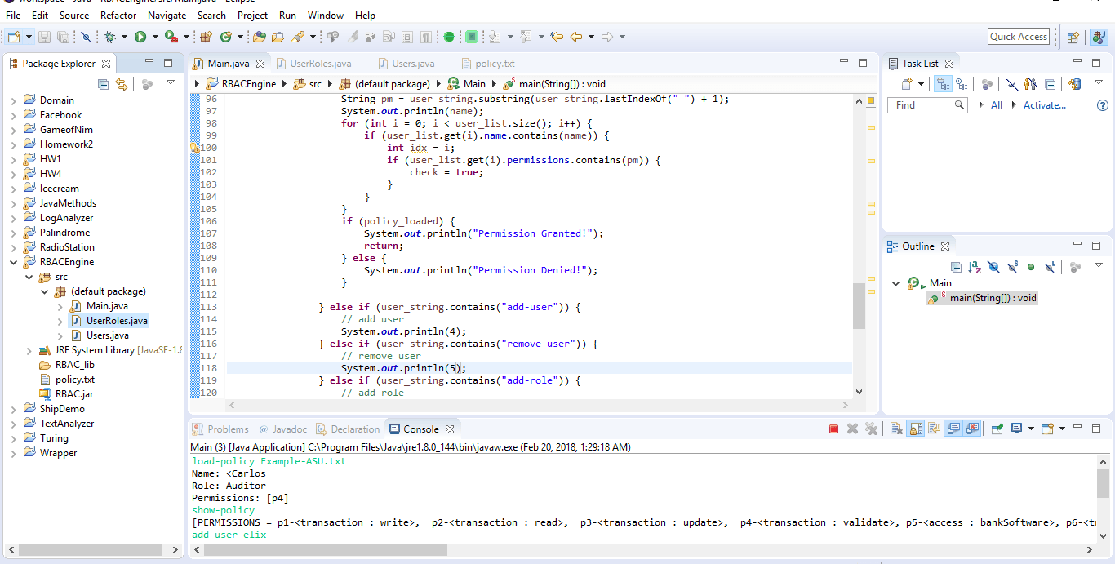This screenshot has width=1115, height=564.
Task: Open Run button dropdown arrow
Action: coord(155,37)
